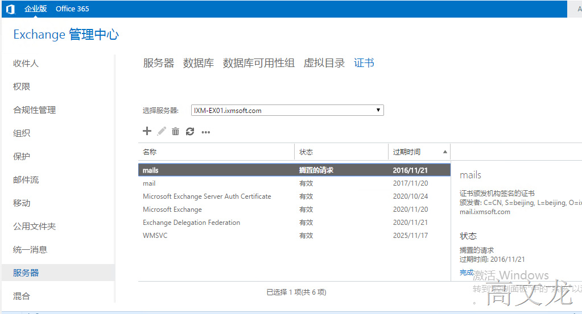
Task: Add a new certificate with plus icon
Action: [x=147, y=131]
